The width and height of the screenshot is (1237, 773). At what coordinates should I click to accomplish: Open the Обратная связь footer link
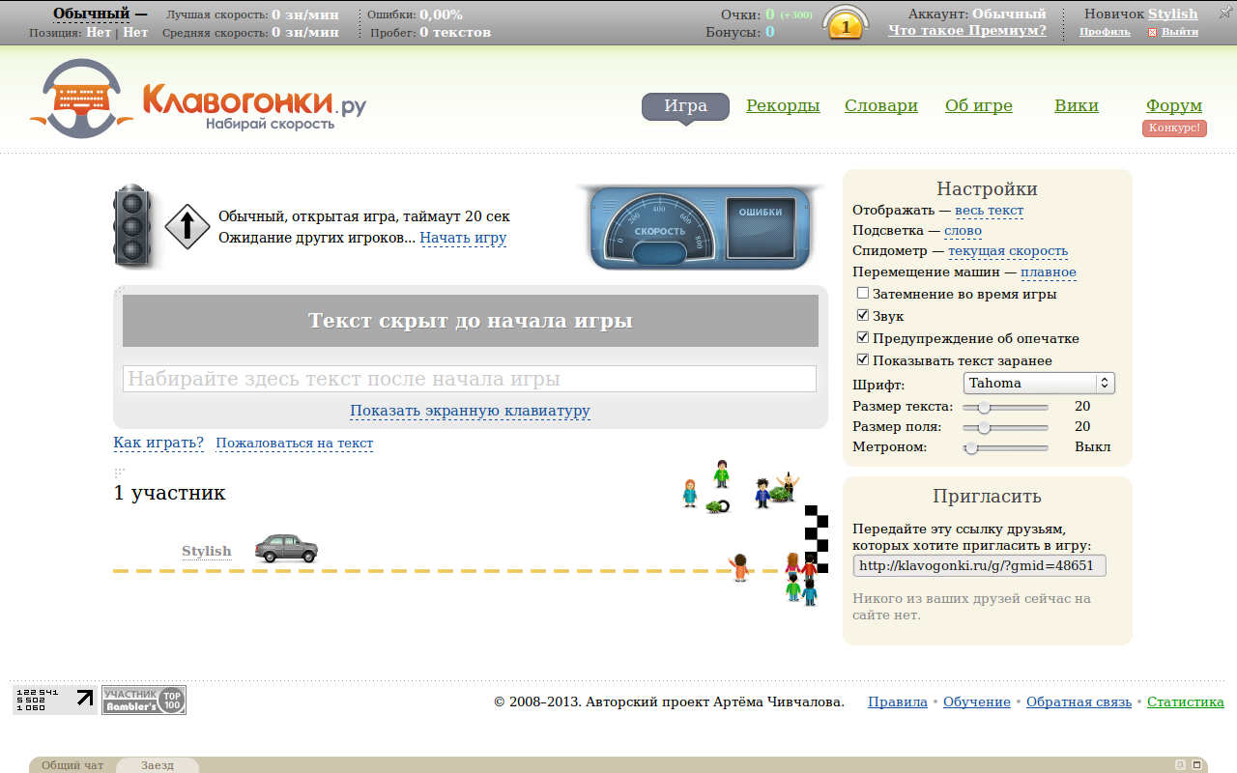tap(1079, 702)
